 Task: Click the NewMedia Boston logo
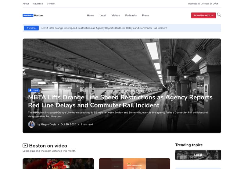tap(33, 15)
